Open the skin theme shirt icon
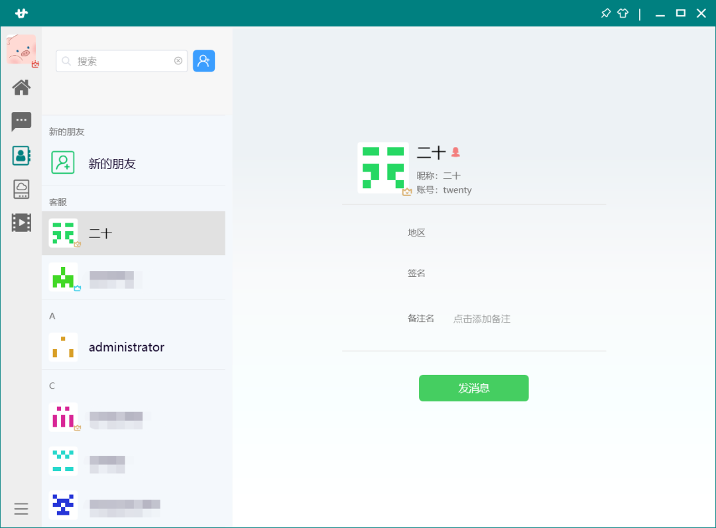716x528 pixels. pos(623,13)
